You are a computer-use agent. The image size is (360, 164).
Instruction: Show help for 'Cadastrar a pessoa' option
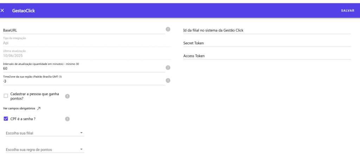[x=67, y=96]
